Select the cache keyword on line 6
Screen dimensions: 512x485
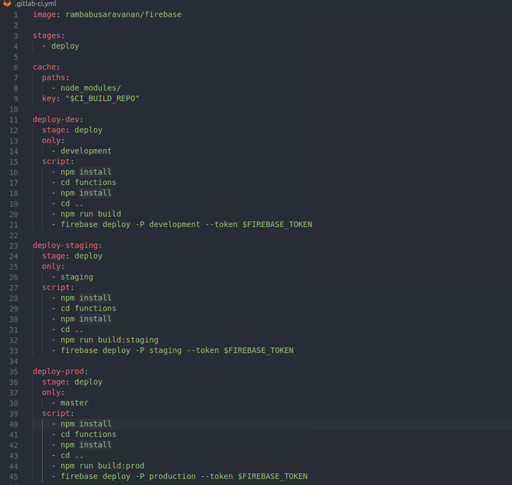[44, 67]
